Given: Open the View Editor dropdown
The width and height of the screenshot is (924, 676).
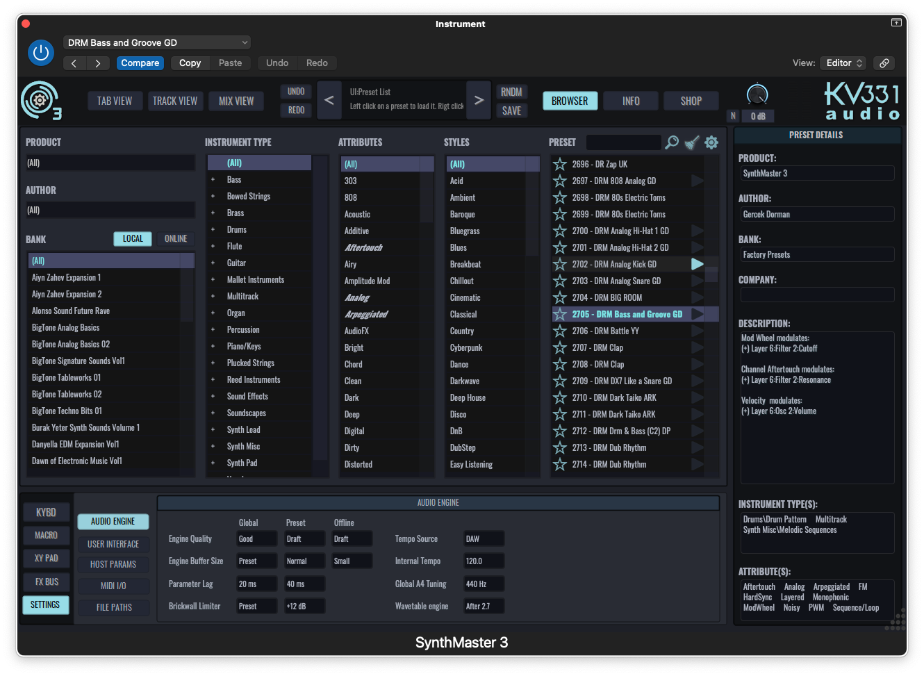Looking at the screenshot, I should (x=843, y=63).
